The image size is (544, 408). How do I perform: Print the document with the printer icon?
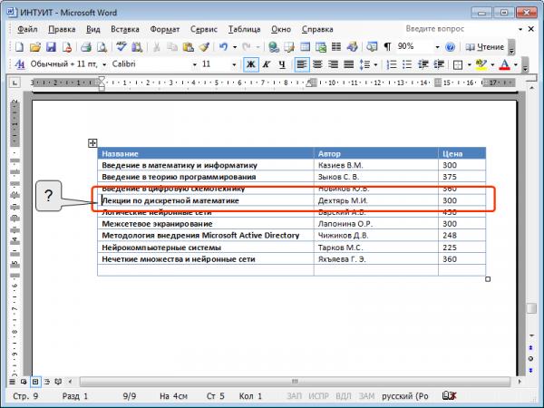[86, 47]
